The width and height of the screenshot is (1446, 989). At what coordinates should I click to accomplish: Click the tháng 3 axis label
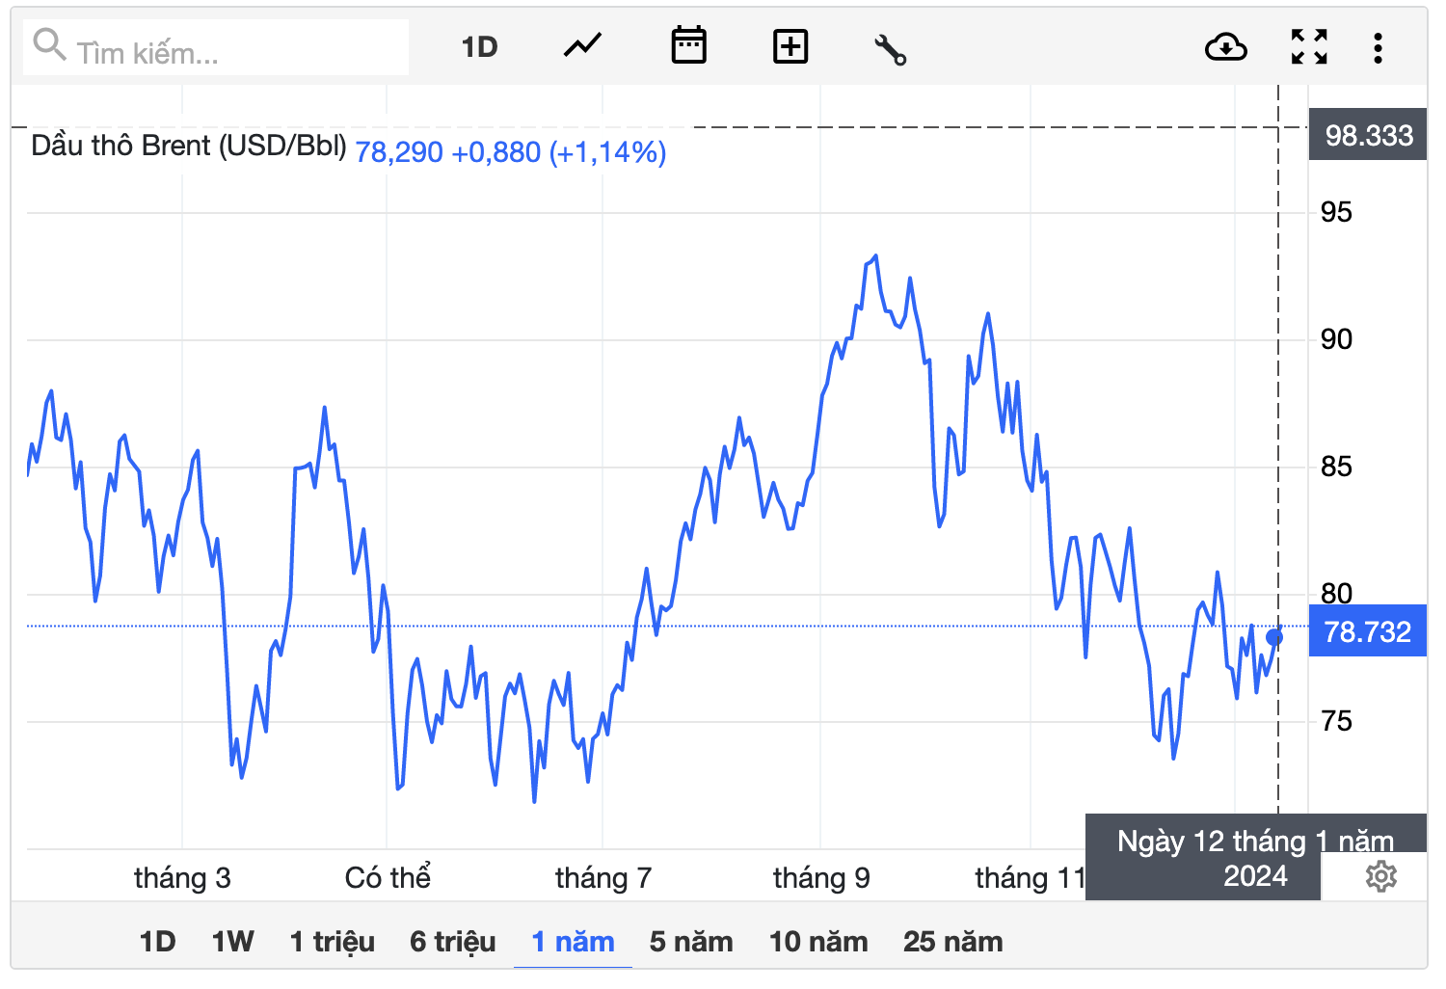pos(182,878)
